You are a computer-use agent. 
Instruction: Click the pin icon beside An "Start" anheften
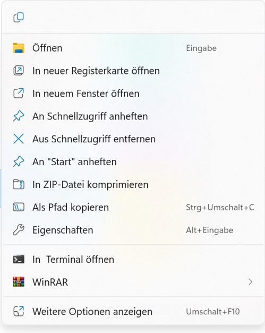click(x=19, y=161)
